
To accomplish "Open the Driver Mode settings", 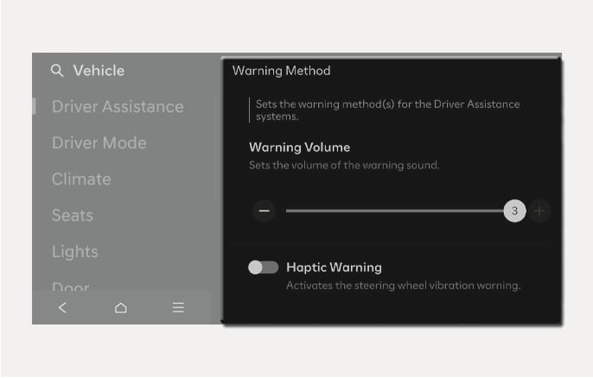I will 99,143.
